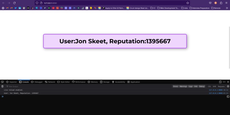The width and height of the screenshot is (230, 115).
Task: Toggle Info filter in console
Action: pyautogui.click(x=196, y=86)
